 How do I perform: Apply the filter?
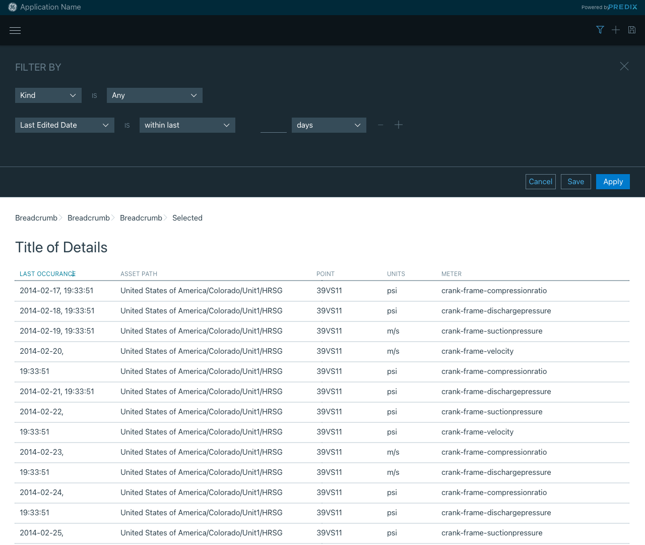pos(613,182)
